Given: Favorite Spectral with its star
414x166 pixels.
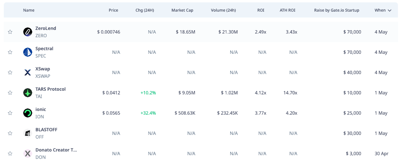Looking at the screenshot, I should (x=10, y=52).
